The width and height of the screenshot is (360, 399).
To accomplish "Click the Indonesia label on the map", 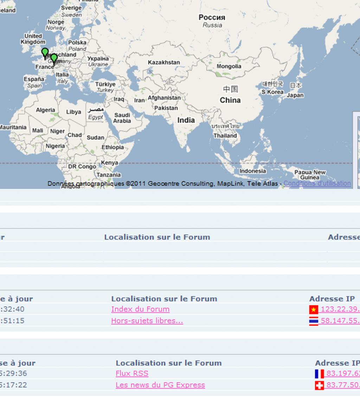I will tap(253, 171).
